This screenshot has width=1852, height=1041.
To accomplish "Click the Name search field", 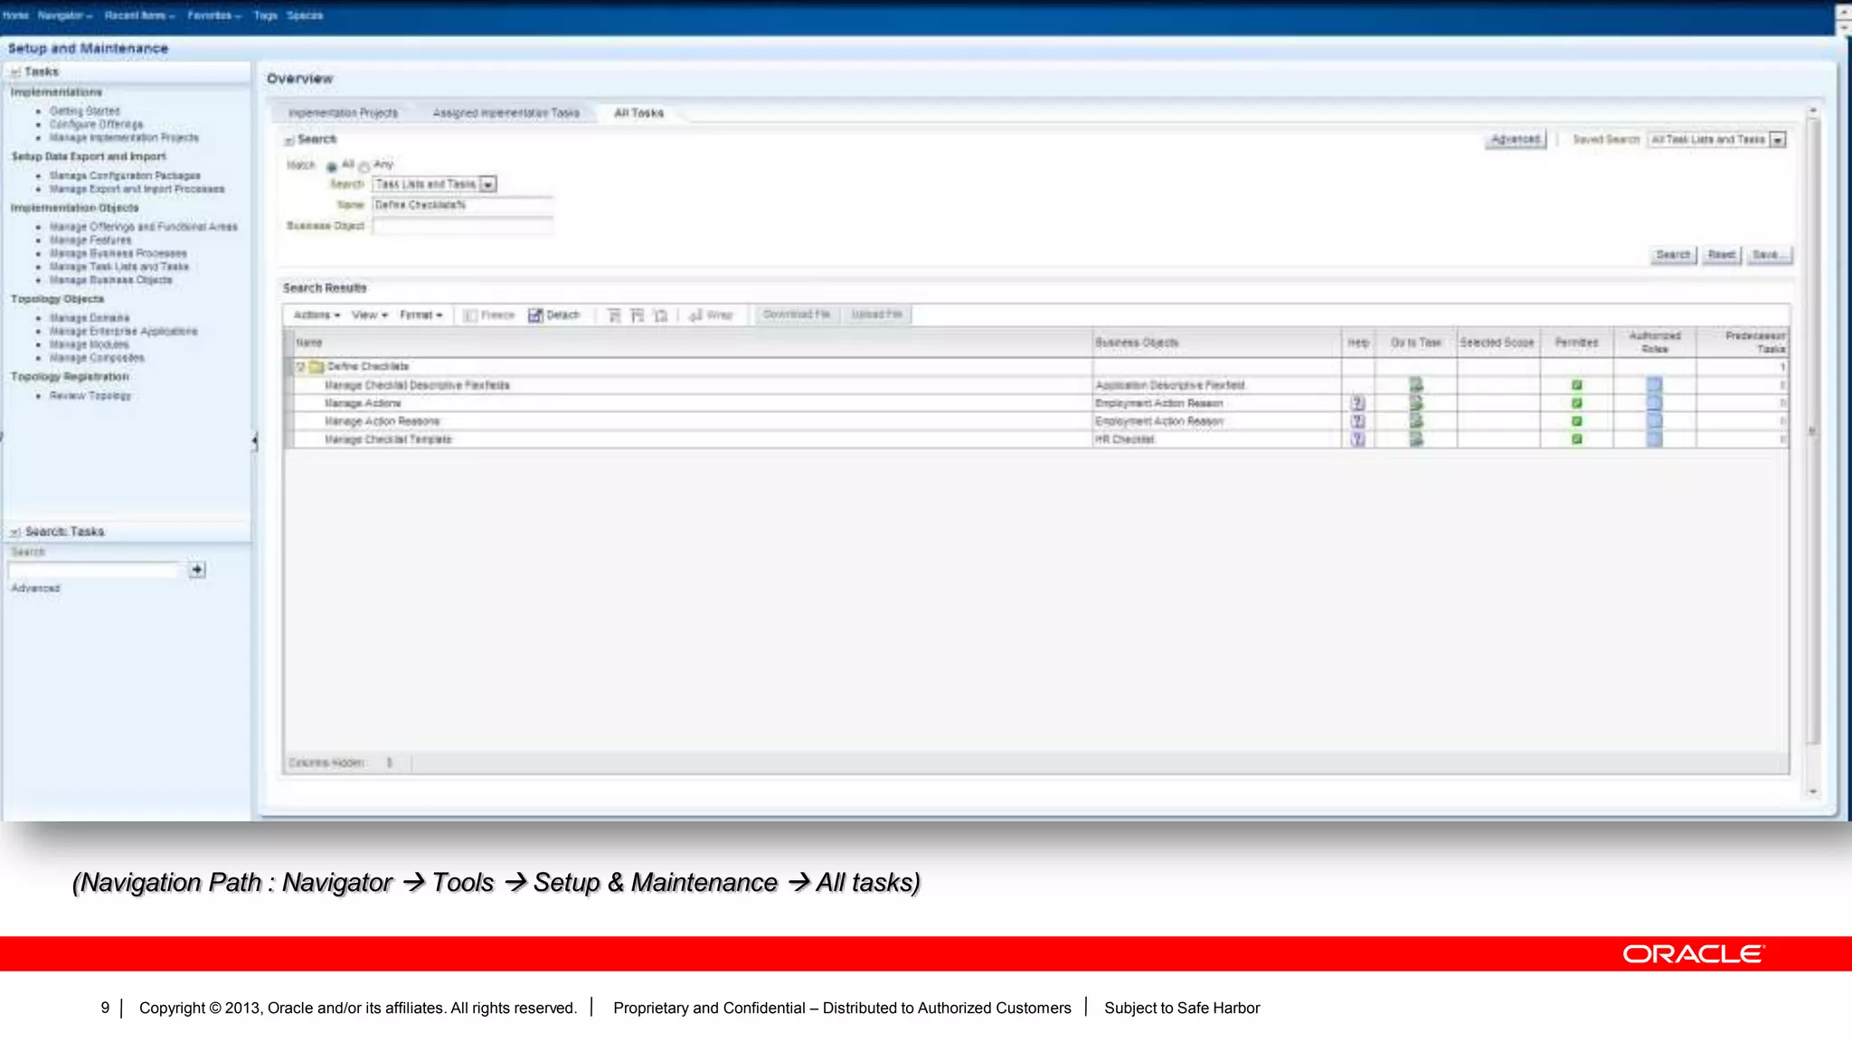I will click(462, 205).
